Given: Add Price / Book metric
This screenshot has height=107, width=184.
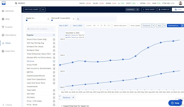Looking at the screenshot, I should (x=54, y=105).
